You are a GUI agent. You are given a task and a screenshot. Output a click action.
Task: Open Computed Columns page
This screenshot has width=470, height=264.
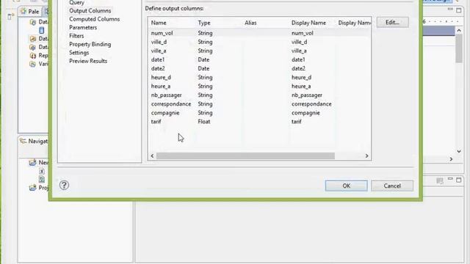tap(95, 19)
